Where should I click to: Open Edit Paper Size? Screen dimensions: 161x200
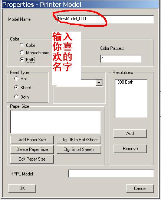[32, 159]
